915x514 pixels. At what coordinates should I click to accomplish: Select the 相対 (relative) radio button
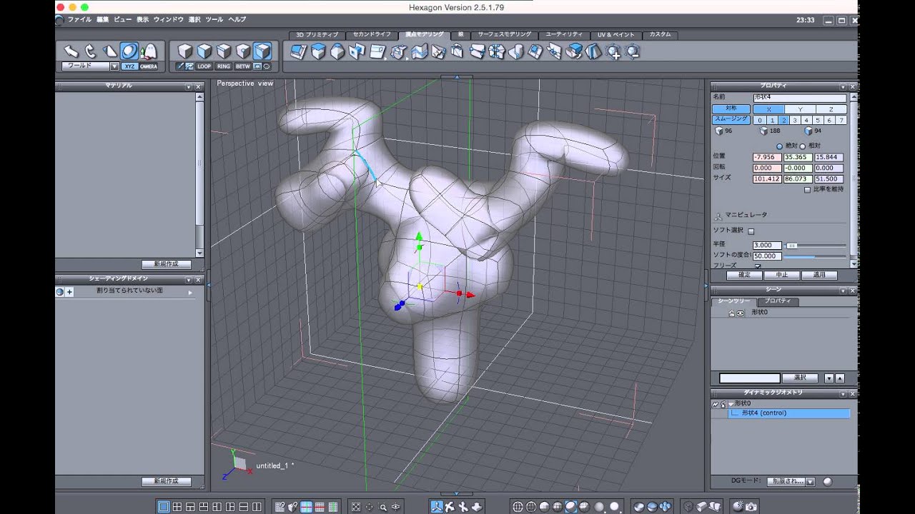[802, 146]
